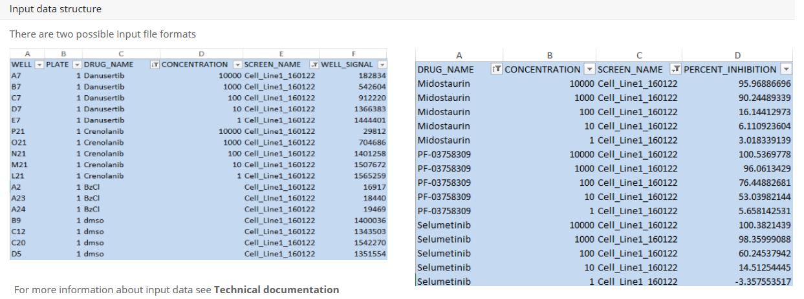Click the well cell labeled P21
The width and height of the screenshot is (804, 299).
17,131
